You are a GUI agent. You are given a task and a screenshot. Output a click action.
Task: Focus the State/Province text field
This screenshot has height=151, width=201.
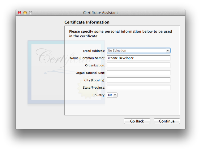click(x=139, y=88)
